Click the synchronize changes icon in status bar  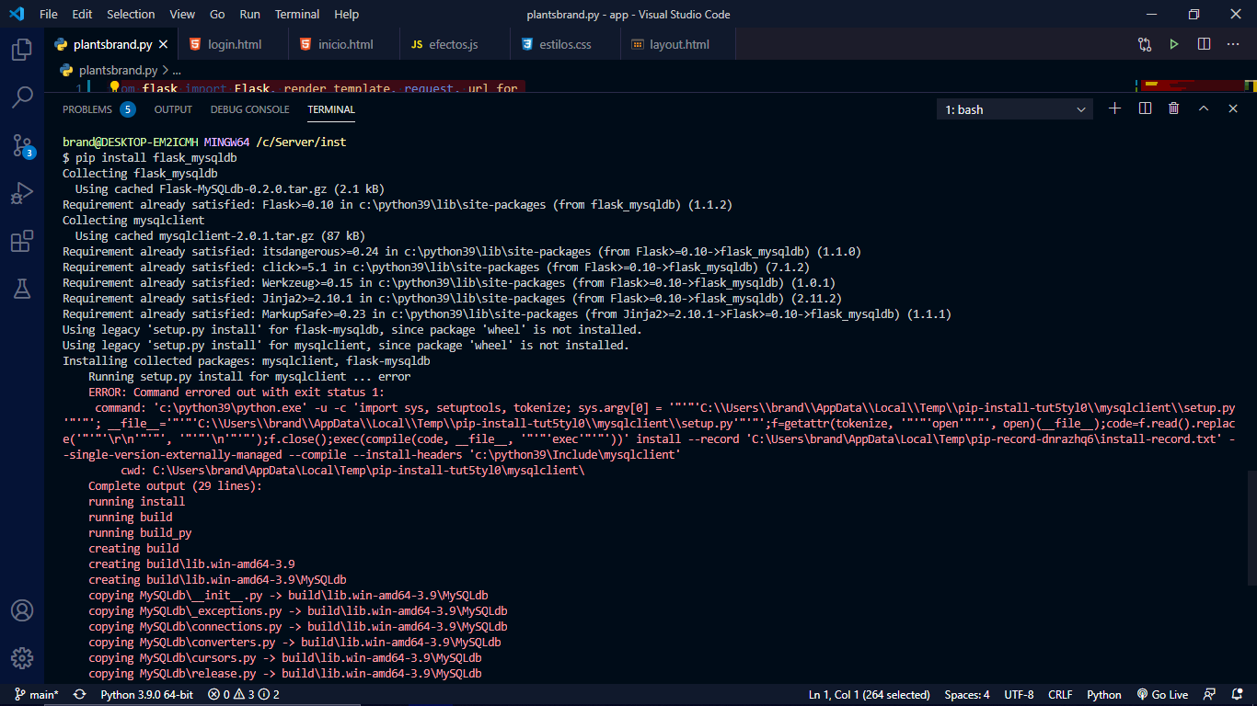tap(80, 695)
